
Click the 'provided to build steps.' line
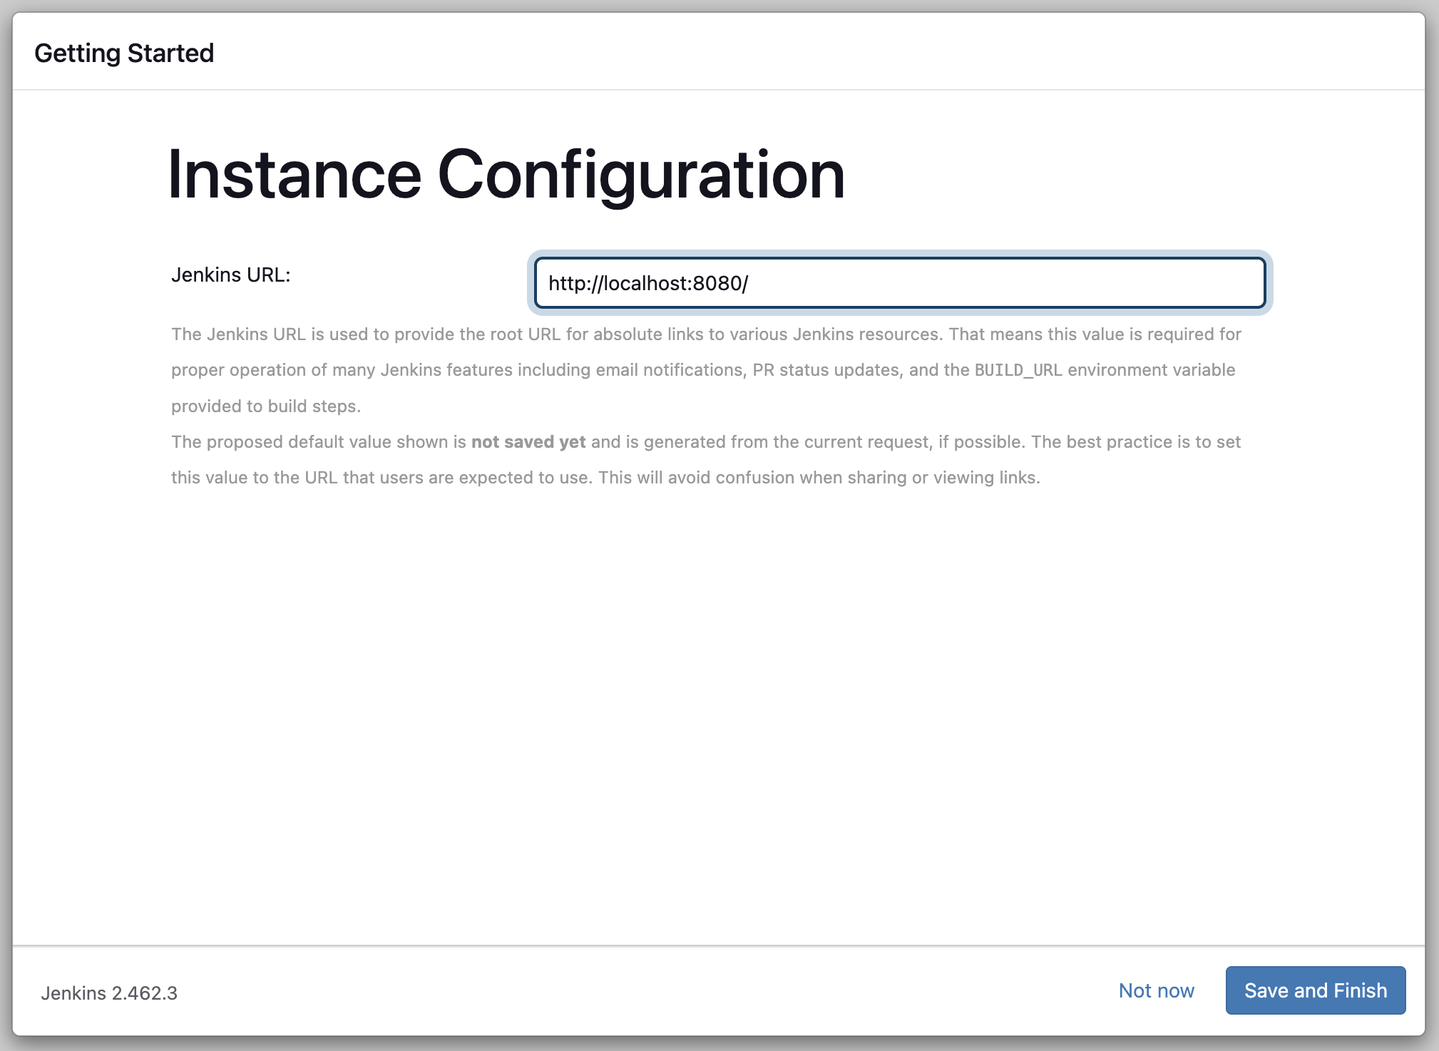[x=266, y=406]
